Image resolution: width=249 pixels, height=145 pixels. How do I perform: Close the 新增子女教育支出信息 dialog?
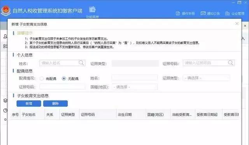[x=237, y=24]
